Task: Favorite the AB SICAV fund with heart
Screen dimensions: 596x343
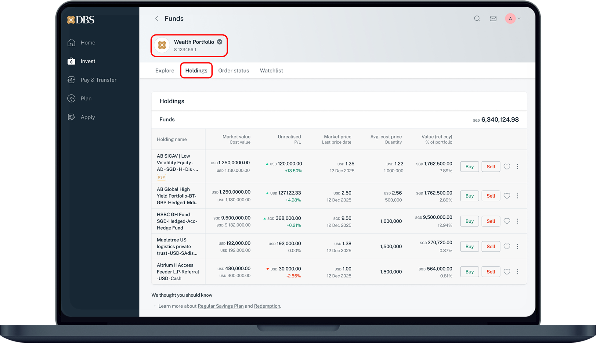Action: [x=507, y=166]
